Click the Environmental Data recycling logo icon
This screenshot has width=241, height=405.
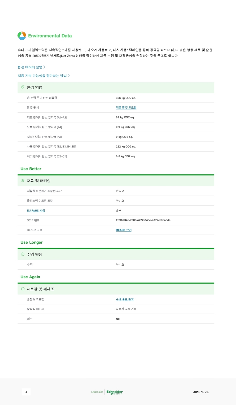pyautogui.click(x=22, y=36)
